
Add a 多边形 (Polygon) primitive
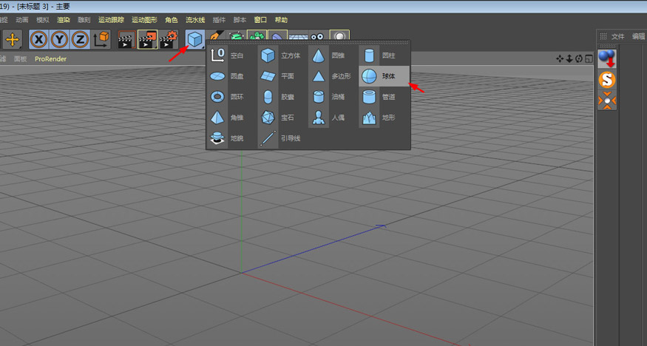pyautogui.click(x=331, y=76)
